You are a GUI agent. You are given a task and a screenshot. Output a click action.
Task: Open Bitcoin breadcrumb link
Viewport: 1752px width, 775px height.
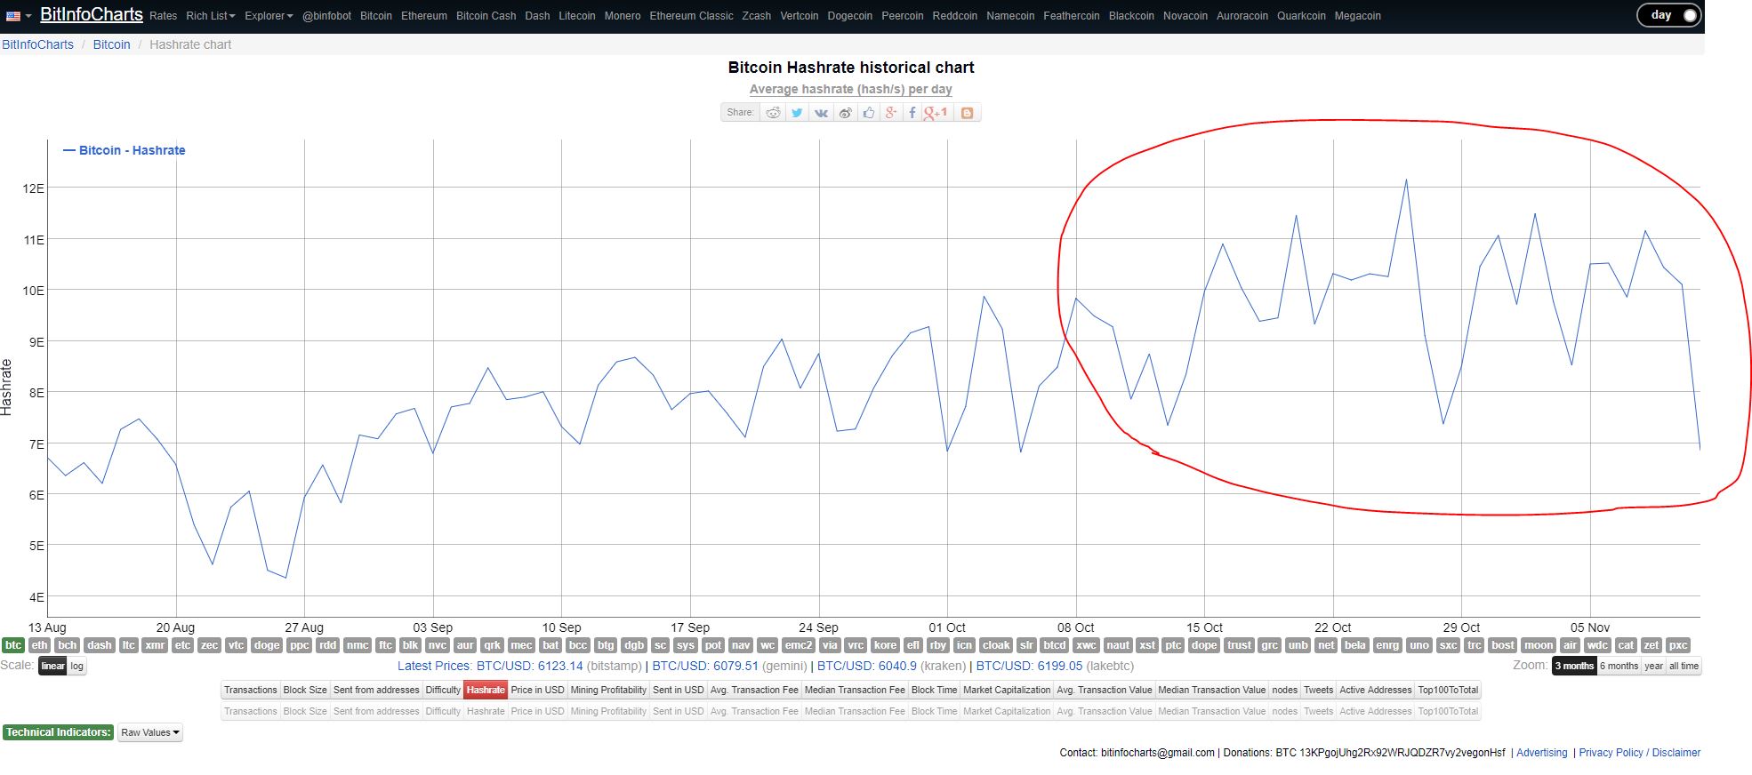point(111,44)
